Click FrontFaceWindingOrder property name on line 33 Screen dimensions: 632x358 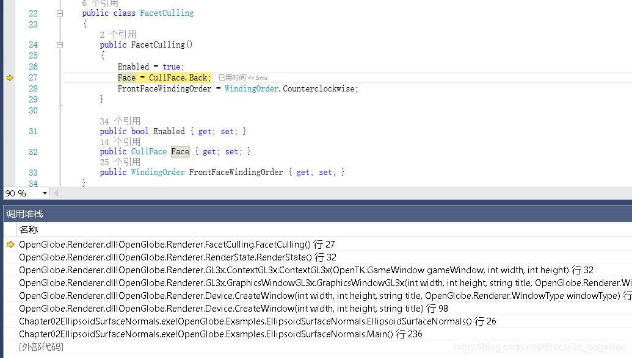coord(236,173)
